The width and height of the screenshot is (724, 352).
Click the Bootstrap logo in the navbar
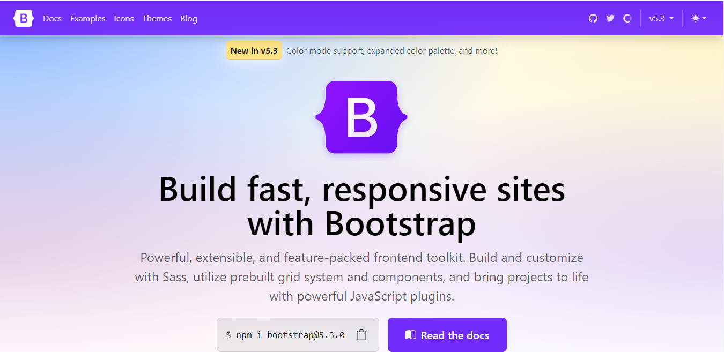coord(24,18)
